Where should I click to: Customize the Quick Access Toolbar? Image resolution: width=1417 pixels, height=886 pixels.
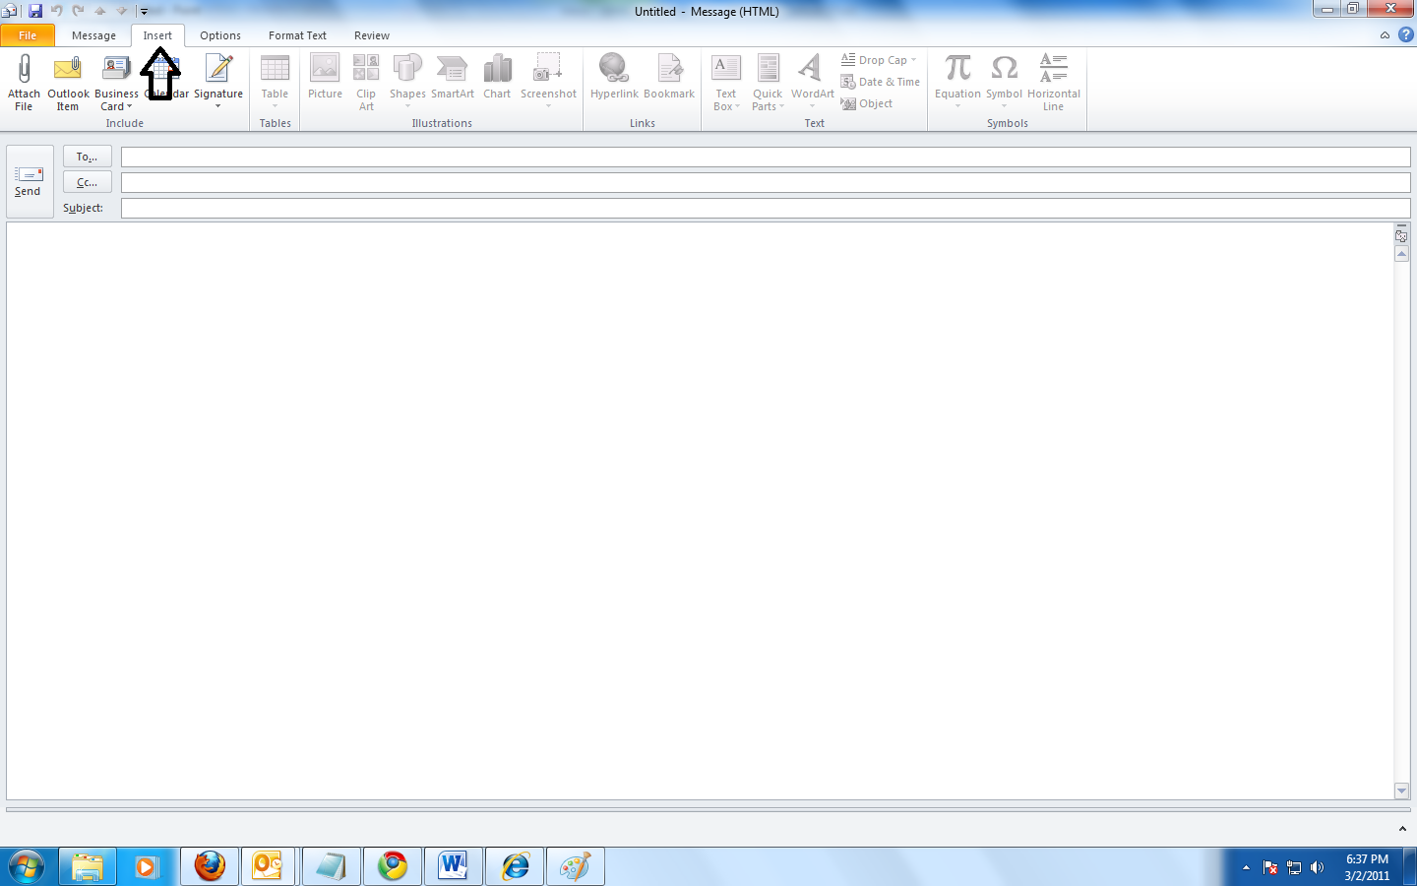point(144,12)
